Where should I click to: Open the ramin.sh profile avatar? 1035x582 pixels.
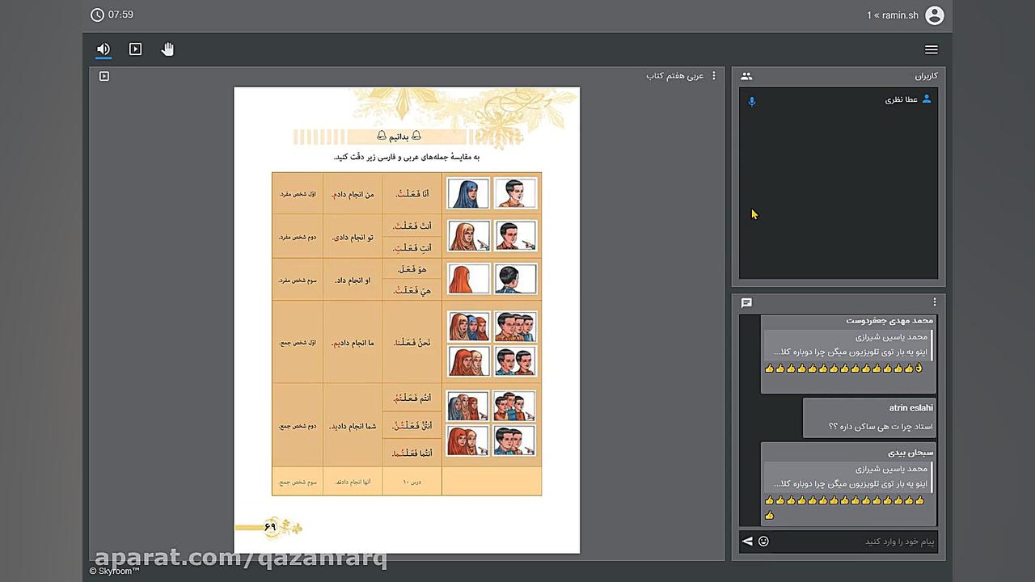tap(935, 15)
